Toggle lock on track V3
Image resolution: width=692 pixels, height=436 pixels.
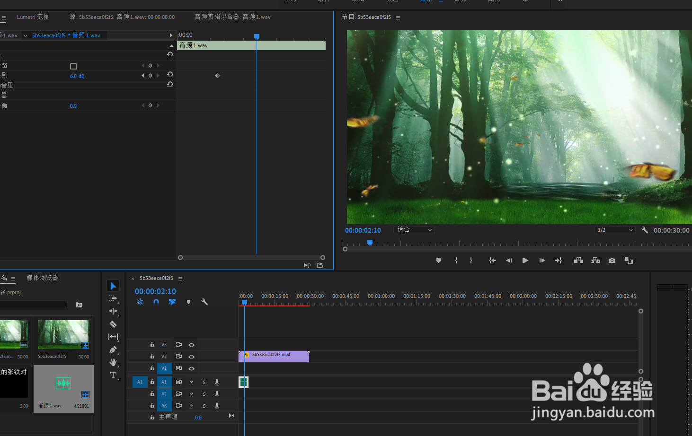click(x=152, y=345)
